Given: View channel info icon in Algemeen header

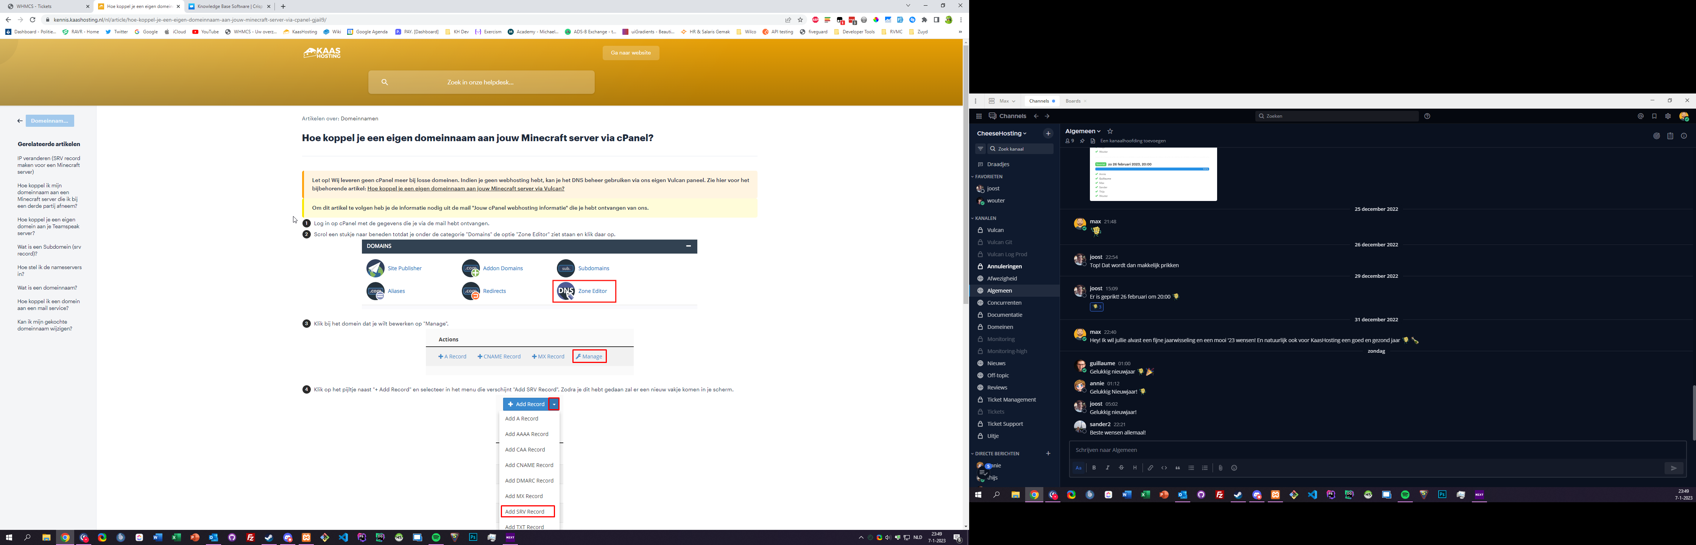Looking at the screenshot, I should coord(1684,136).
